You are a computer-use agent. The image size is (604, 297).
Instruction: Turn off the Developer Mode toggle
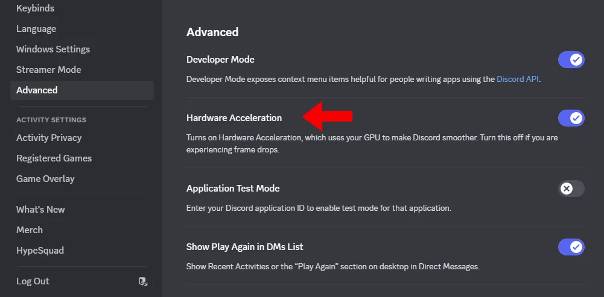(x=571, y=60)
